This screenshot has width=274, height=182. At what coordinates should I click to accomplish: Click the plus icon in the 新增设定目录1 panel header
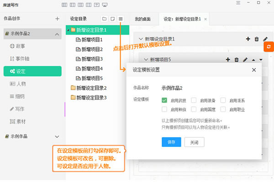click(x=248, y=39)
